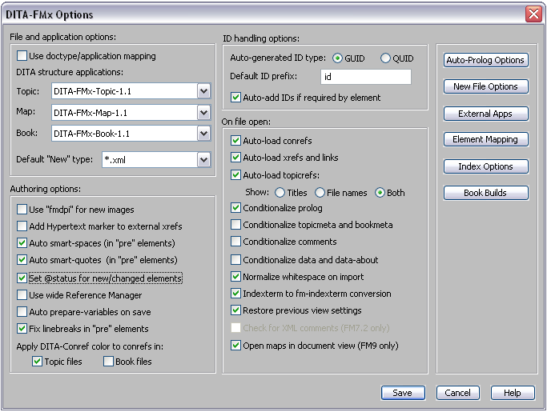Enable Conditionalize comments

tap(235, 242)
